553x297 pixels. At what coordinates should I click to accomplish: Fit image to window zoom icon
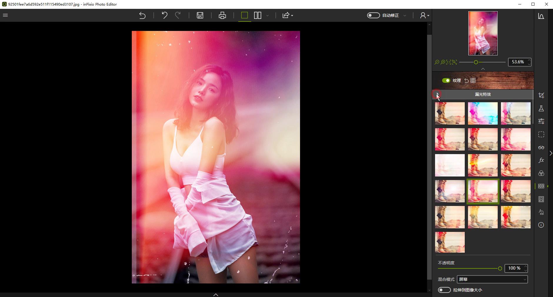[x=454, y=62]
